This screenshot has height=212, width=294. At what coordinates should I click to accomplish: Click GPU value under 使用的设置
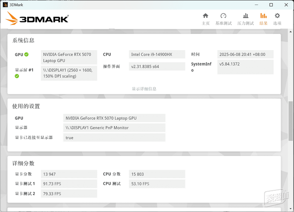[x=114, y=118]
